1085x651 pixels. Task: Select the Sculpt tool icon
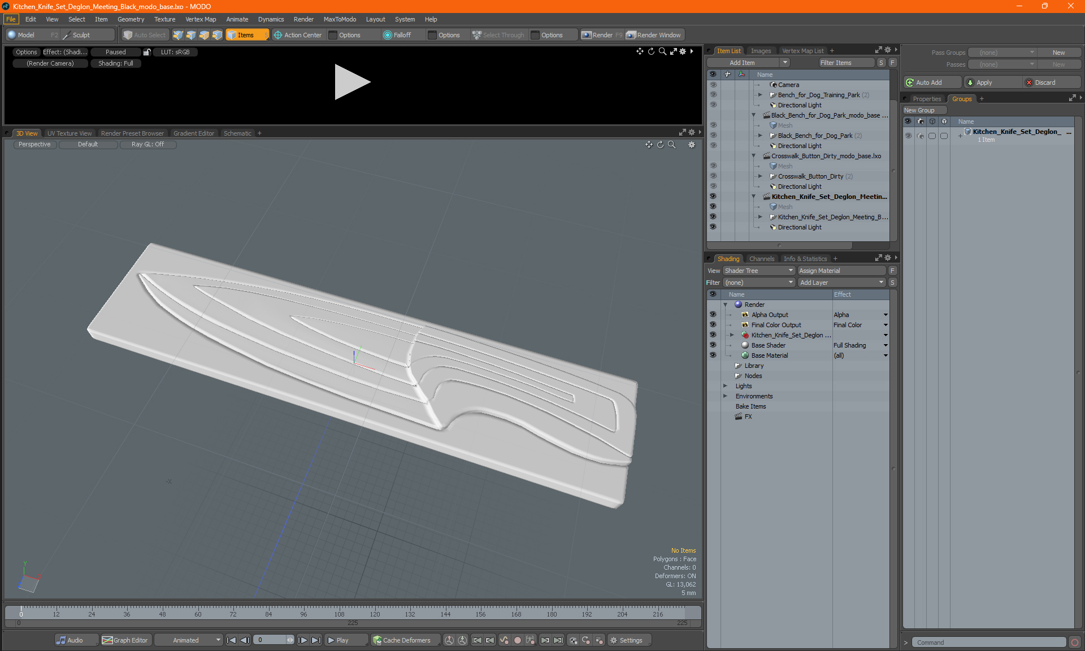pos(67,35)
